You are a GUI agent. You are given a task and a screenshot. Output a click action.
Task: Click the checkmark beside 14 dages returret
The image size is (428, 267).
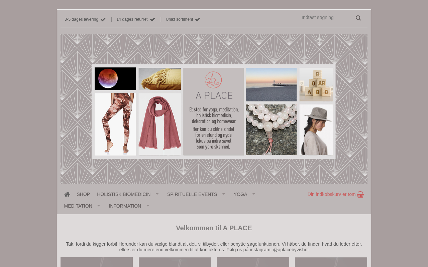click(152, 19)
